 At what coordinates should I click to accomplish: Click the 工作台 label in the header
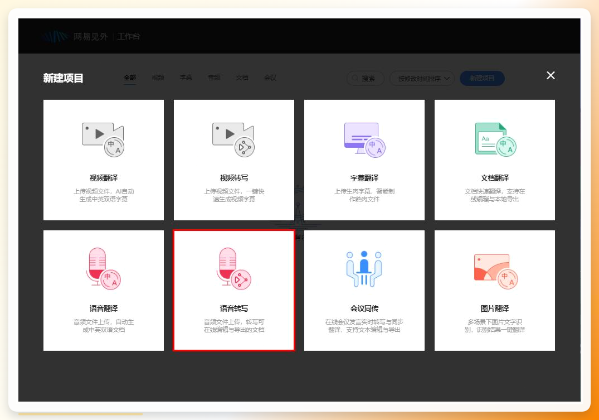[x=128, y=36]
